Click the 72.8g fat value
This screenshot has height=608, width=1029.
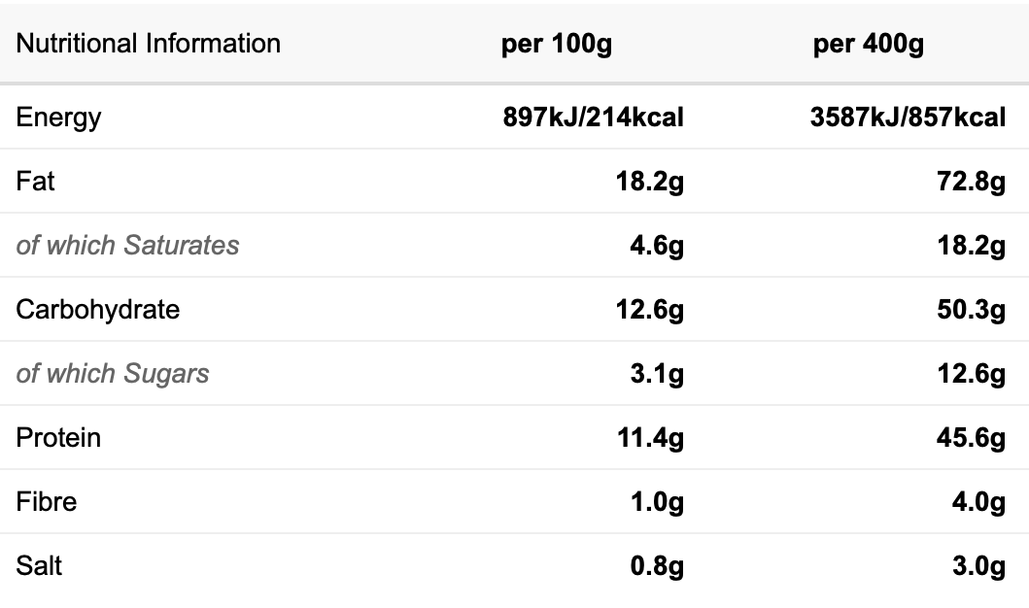point(972,182)
